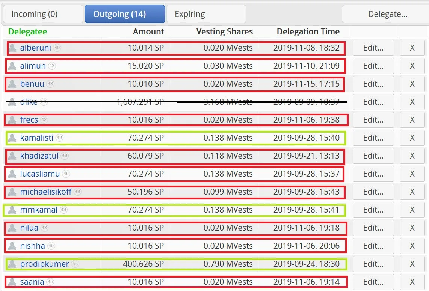Edit the frecs delegation
Viewport: 429px width, 291px height.
(x=373, y=120)
